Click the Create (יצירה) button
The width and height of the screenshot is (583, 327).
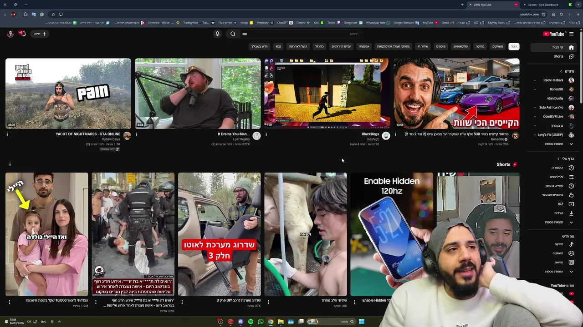(40, 34)
